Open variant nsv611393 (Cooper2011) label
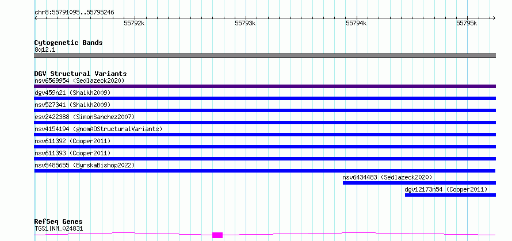The width and height of the screenshot is (512, 241). (72, 153)
